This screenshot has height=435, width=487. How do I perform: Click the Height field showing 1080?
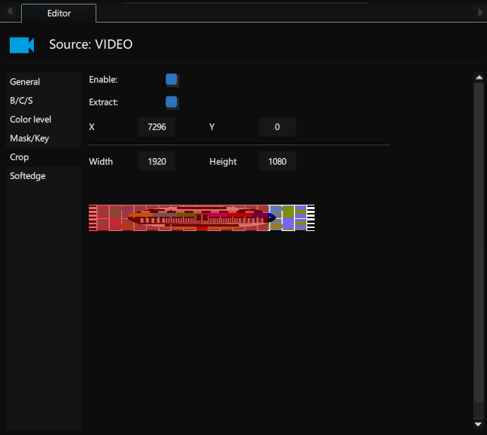point(277,162)
